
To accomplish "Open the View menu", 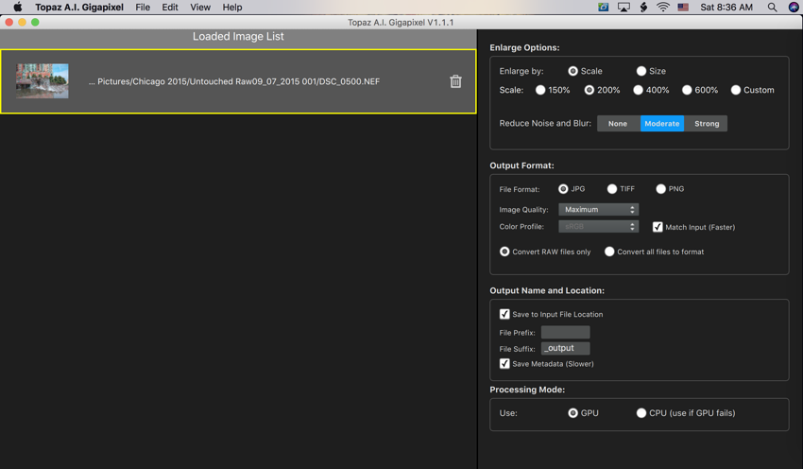I will pos(200,8).
